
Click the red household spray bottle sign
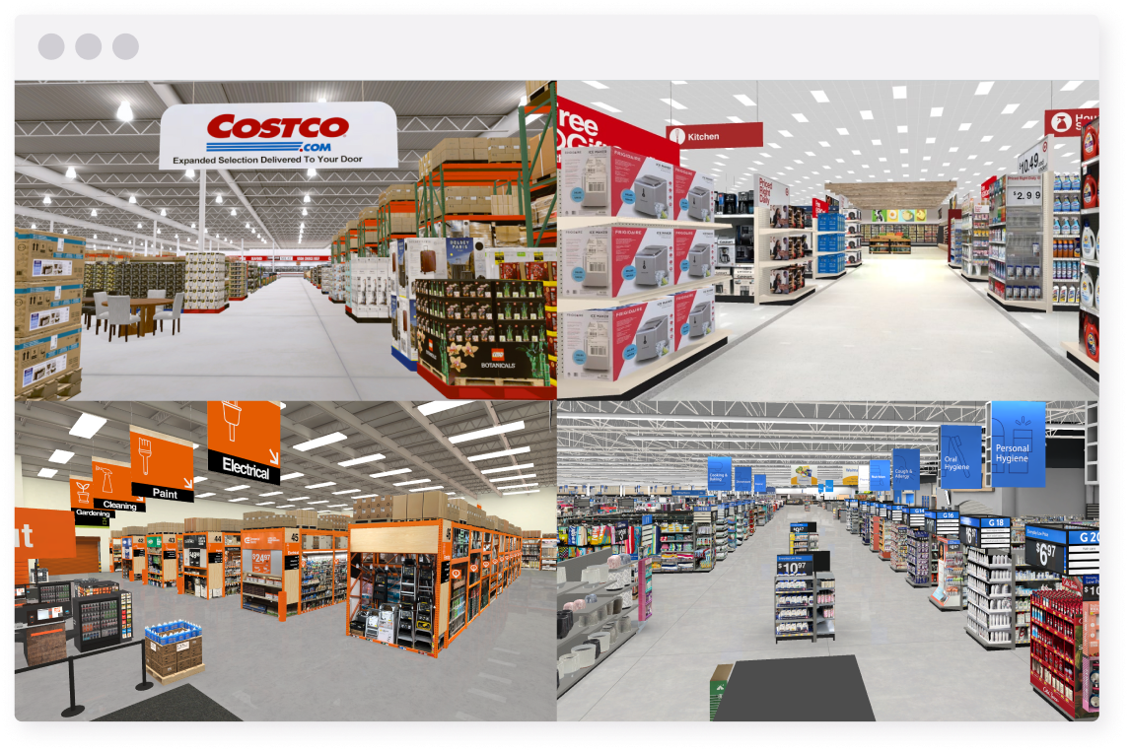pos(1059,123)
